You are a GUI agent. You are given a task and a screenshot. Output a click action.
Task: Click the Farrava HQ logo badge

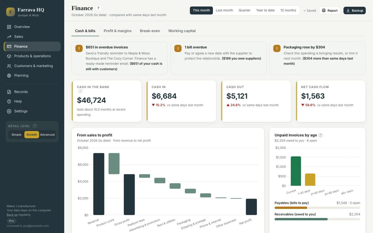[x=11, y=12]
